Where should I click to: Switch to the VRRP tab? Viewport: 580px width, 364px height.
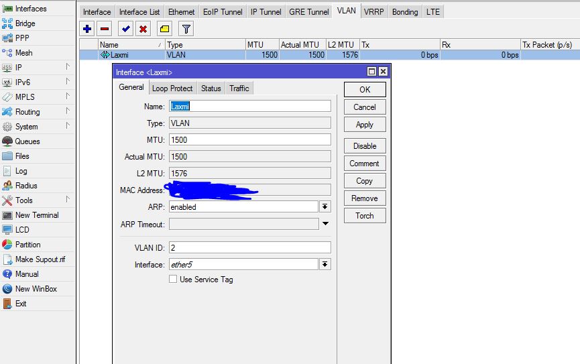click(x=373, y=12)
